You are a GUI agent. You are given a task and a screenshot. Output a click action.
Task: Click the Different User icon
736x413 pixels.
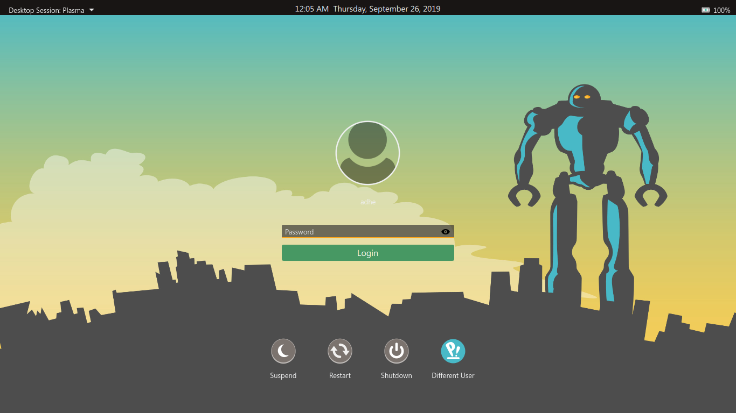pyautogui.click(x=453, y=351)
